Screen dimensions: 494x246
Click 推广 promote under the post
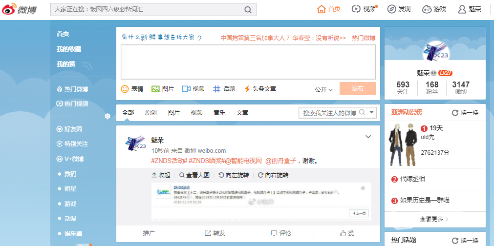click(x=149, y=233)
